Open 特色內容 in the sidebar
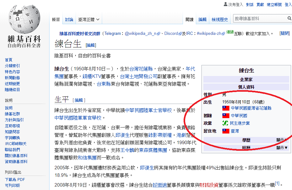Viewport: 292px width, 190px height. click(x=12, y=72)
